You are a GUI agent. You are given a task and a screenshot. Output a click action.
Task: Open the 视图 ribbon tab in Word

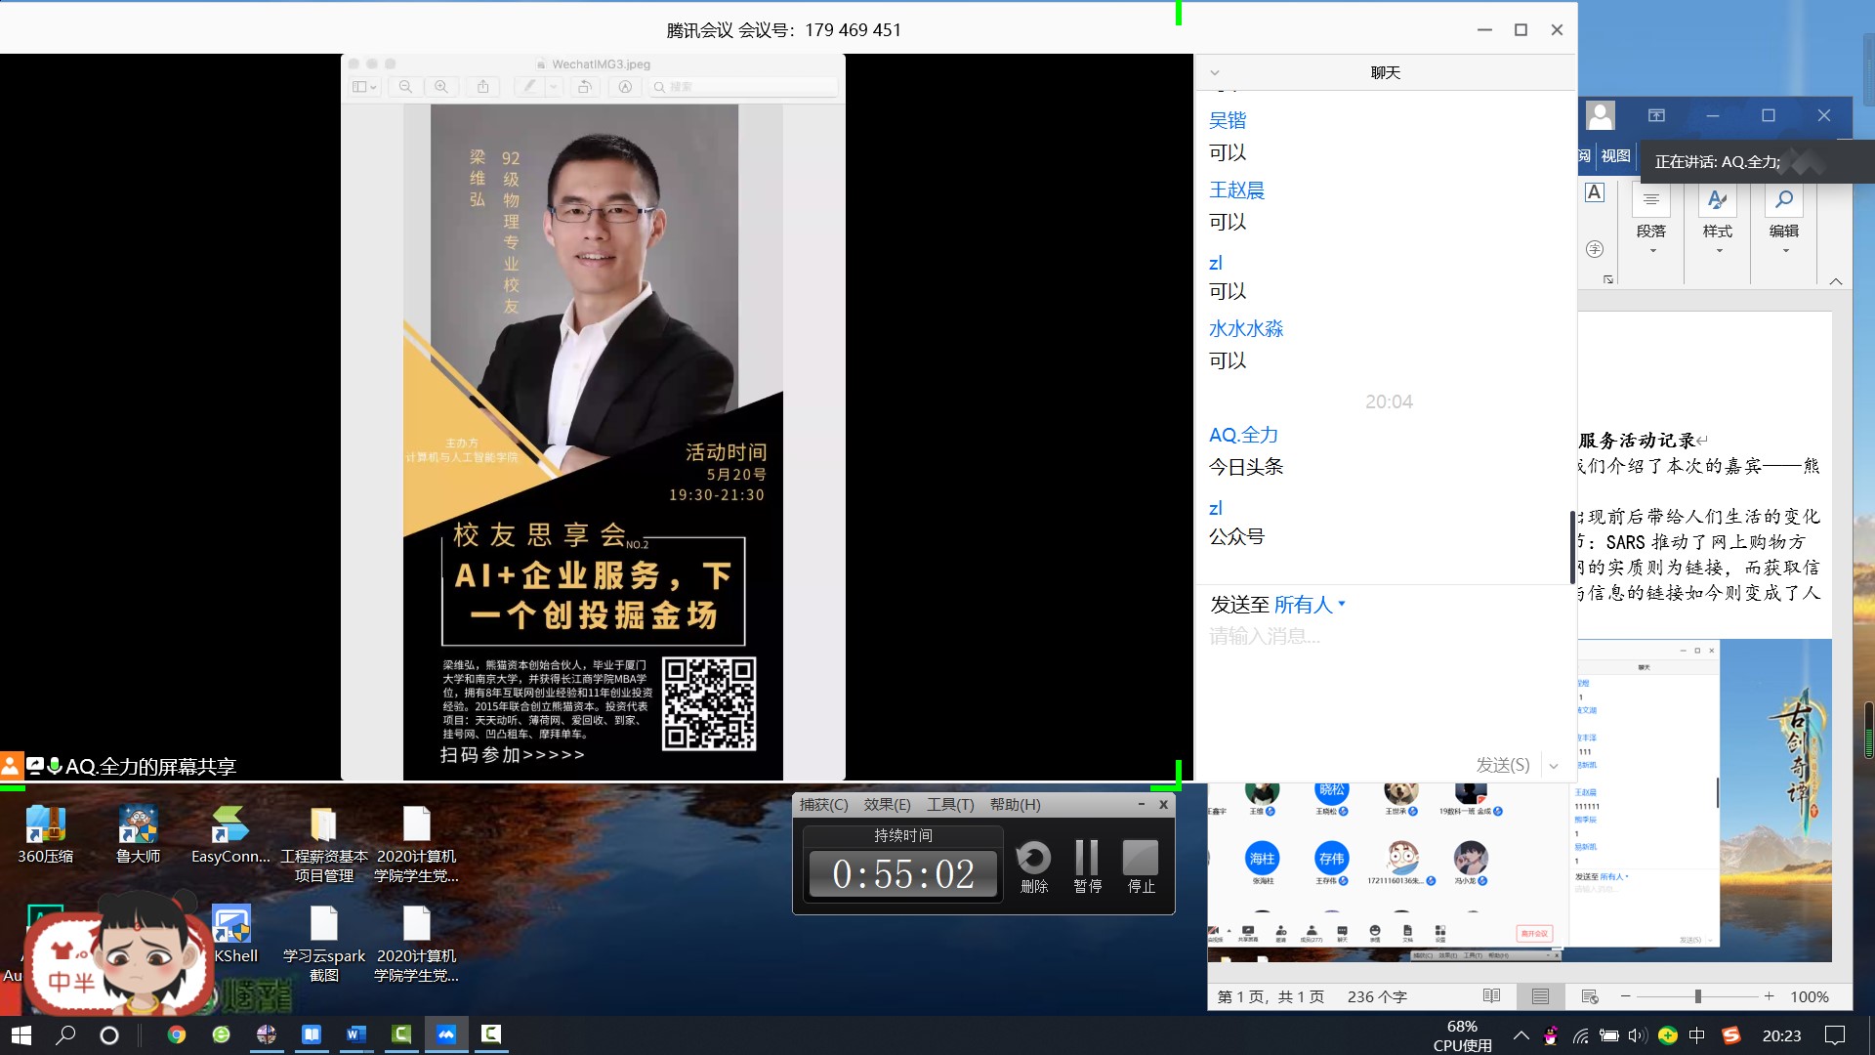(1615, 156)
